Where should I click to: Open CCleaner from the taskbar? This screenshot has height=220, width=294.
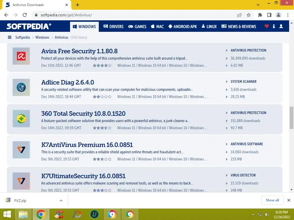(59, 214)
